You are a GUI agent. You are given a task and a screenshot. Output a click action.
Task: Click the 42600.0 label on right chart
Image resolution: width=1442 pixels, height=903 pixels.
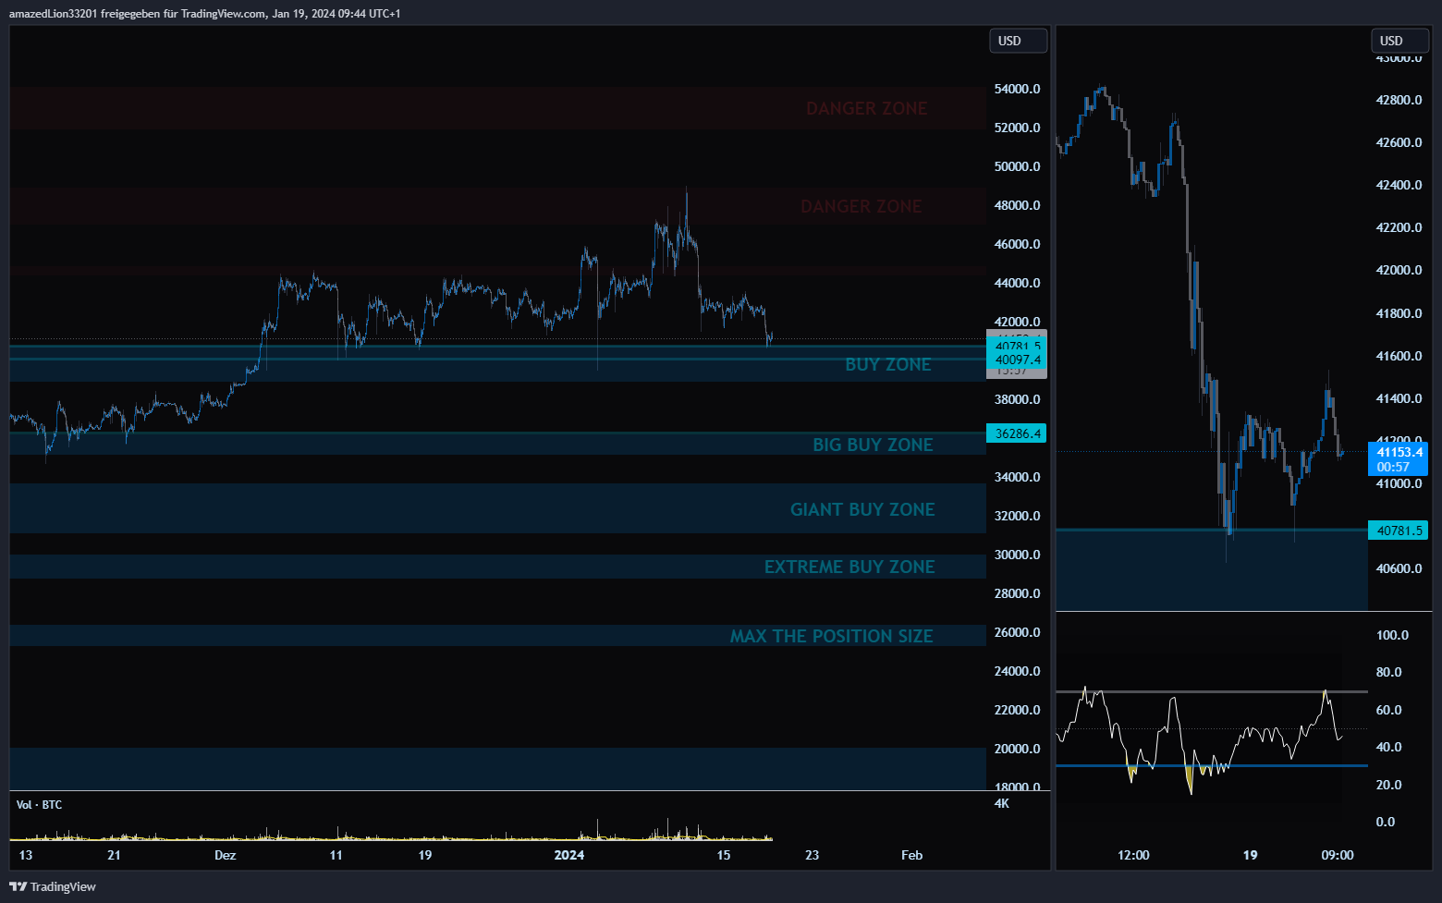[x=1399, y=142]
